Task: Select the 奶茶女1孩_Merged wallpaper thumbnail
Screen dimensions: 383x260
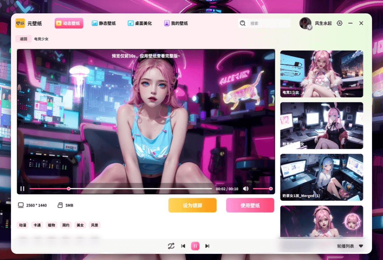Action: (321, 177)
